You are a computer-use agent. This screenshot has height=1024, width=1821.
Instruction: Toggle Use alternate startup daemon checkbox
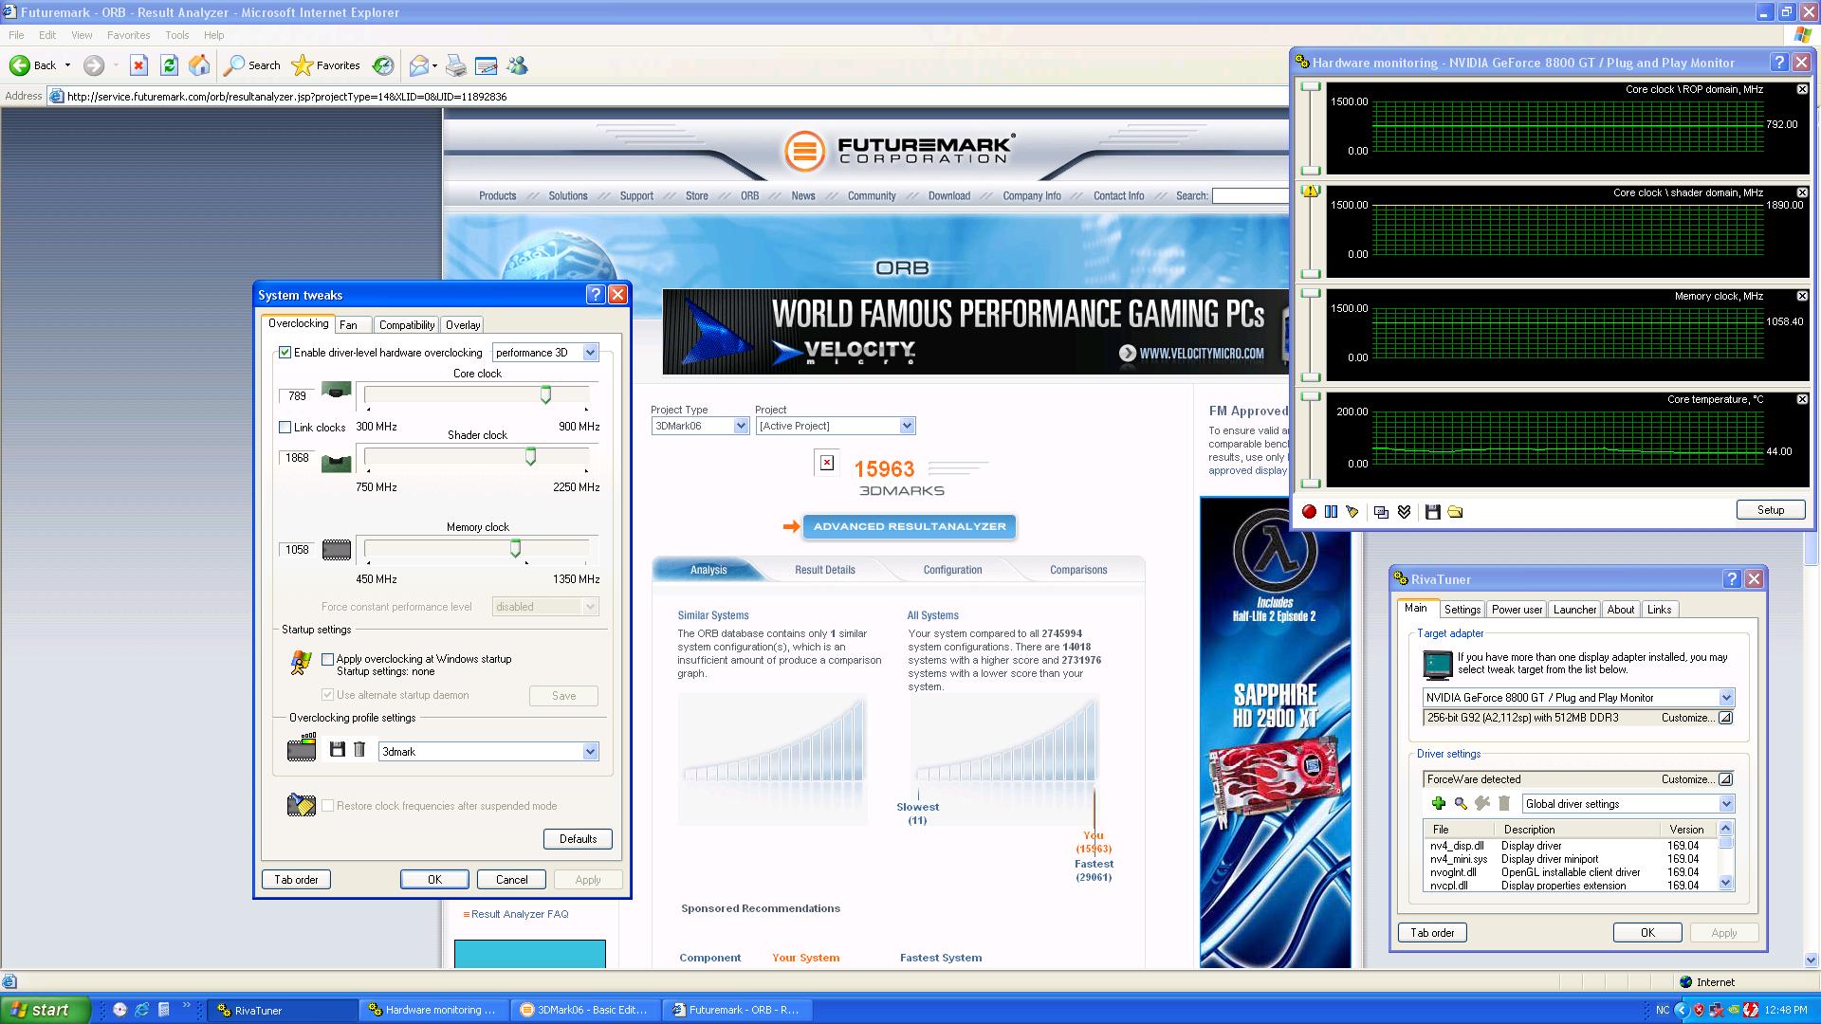coord(328,695)
